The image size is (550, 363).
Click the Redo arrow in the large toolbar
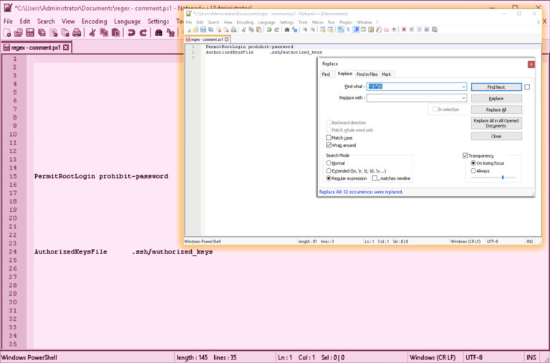click(143, 33)
